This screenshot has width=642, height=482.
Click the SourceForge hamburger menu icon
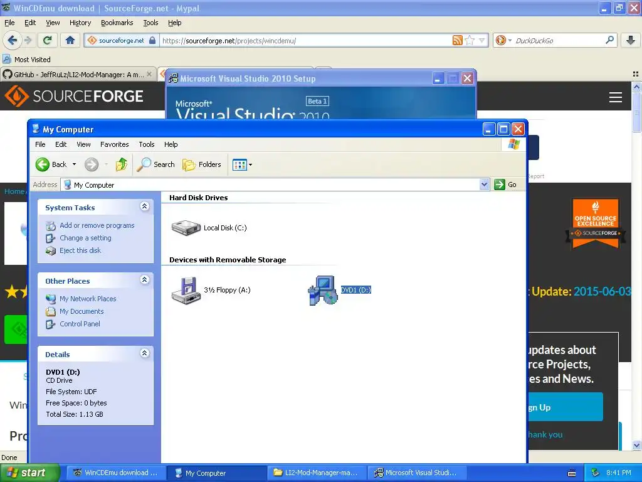(x=616, y=97)
